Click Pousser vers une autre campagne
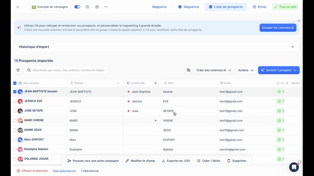The height and width of the screenshot is (176, 314). click(x=93, y=161)
